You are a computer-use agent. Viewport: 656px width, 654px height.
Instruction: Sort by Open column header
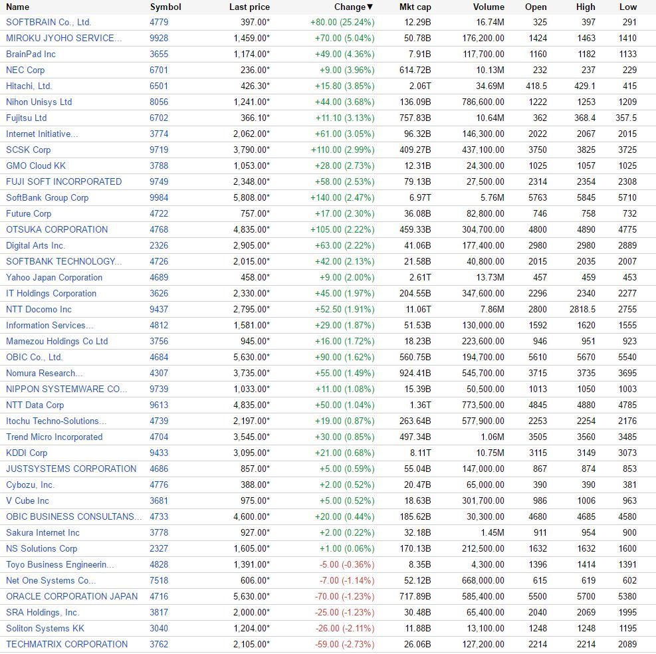pyautogui.click(x=536, y=7)
